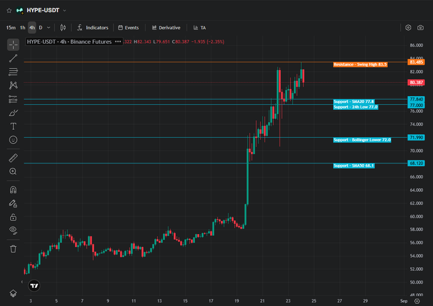Select the Support SMA20 77.8 label
The height and width of the screenshot is (306, 433).
click(x=354, y=102)
